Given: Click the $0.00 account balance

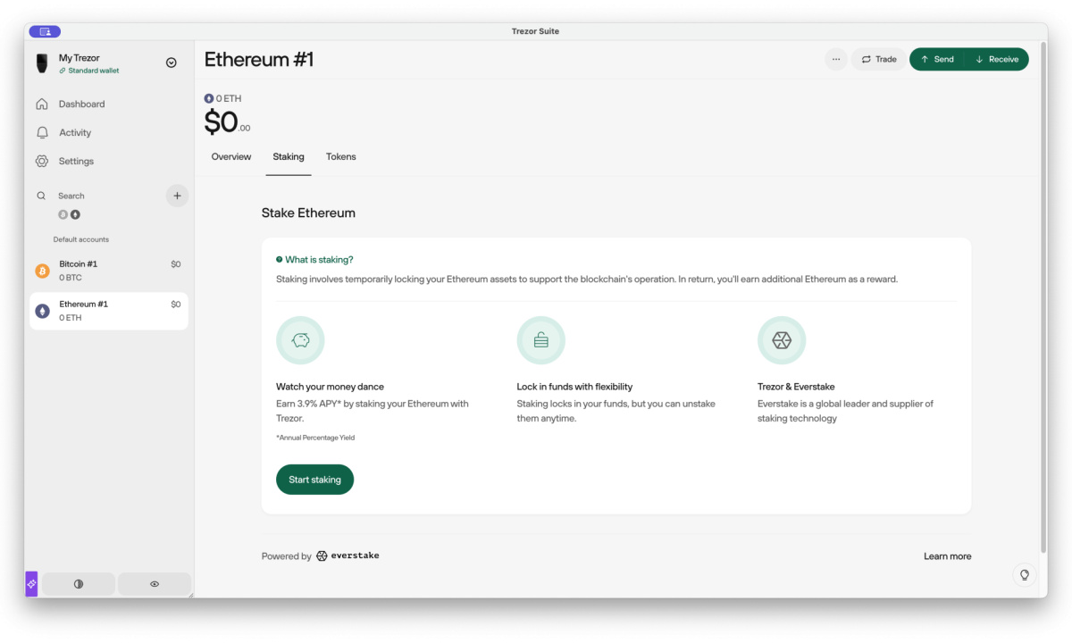Looking at the screenshot, I should point(227,121).
